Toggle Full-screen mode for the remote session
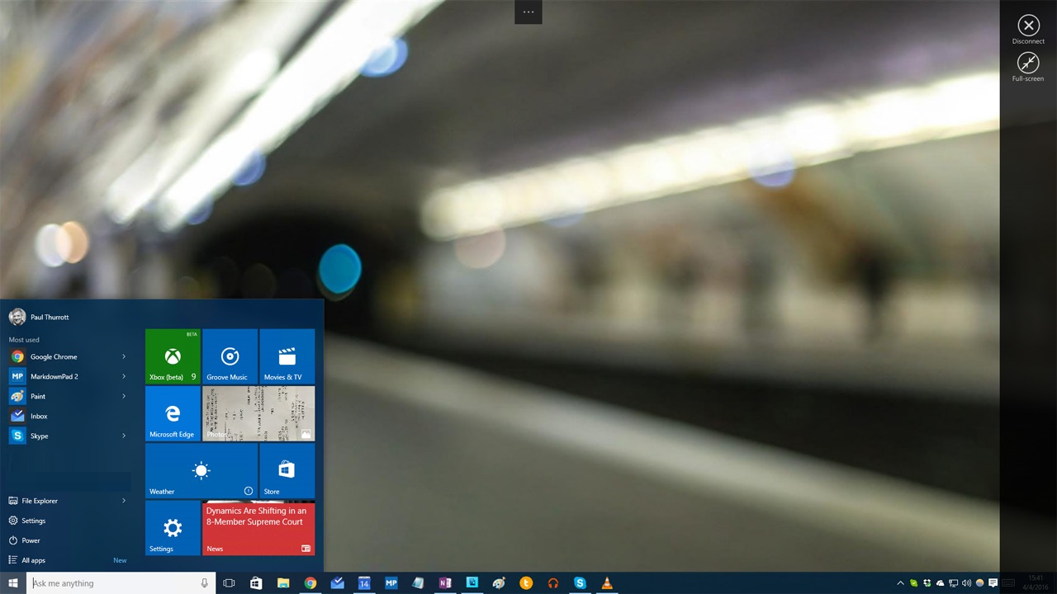 tap(1028, 64)
